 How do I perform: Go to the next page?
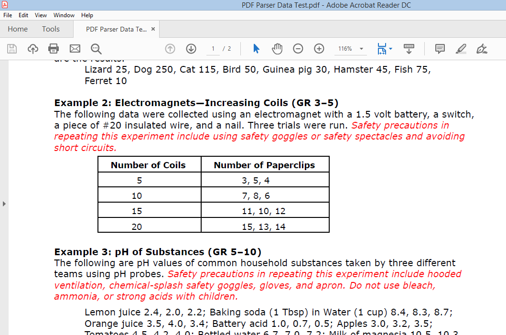click(191, 48)
